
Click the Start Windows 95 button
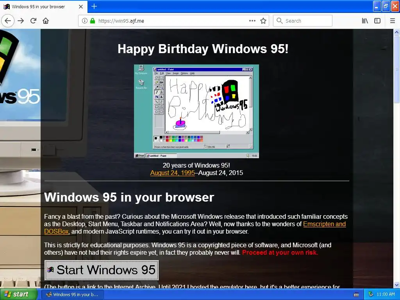pyautogui.click(x=102, y=270)
